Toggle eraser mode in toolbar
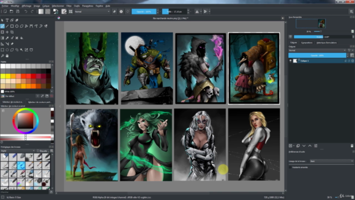Viewport: 355px width, 200px height. pos(114,12)
